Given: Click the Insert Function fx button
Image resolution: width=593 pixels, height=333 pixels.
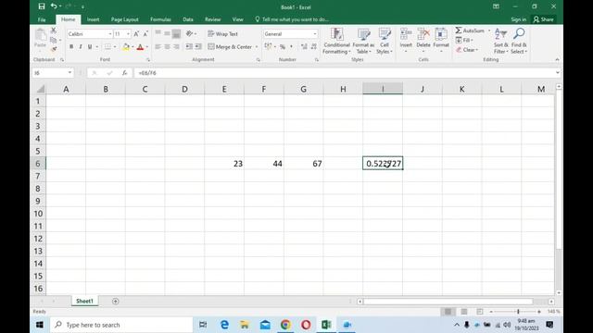Looking at the screenshot, I should [124, 73].
